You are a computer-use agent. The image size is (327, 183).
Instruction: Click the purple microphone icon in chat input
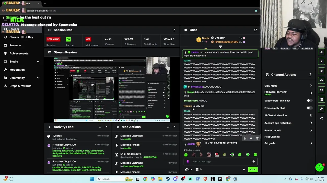(188, 161)
